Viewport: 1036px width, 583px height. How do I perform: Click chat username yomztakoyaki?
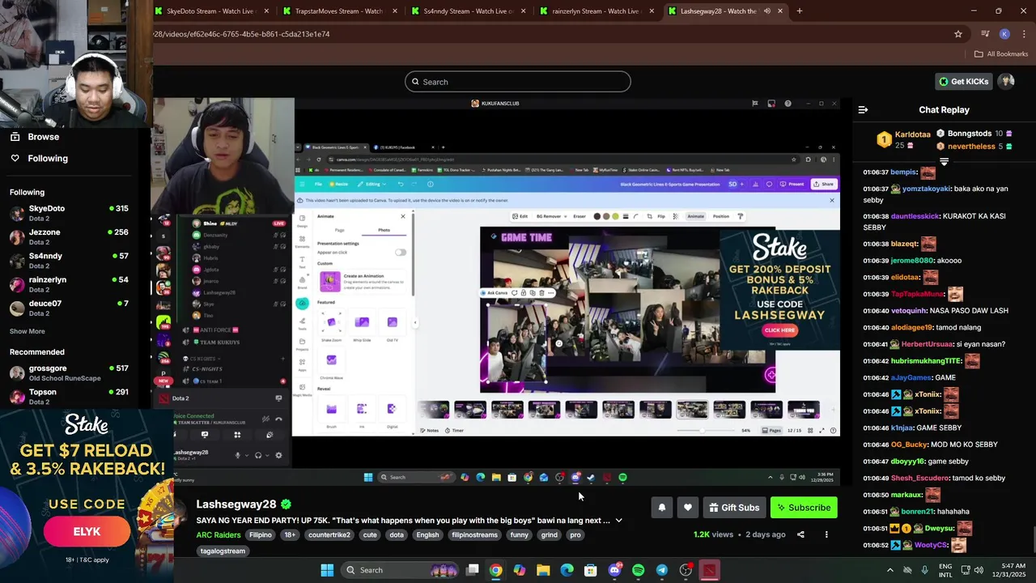pos(927,189)
